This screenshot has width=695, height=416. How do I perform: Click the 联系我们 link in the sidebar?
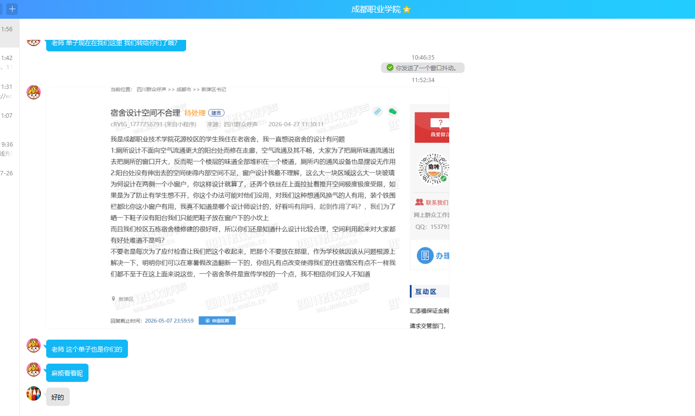coord(432,202)
